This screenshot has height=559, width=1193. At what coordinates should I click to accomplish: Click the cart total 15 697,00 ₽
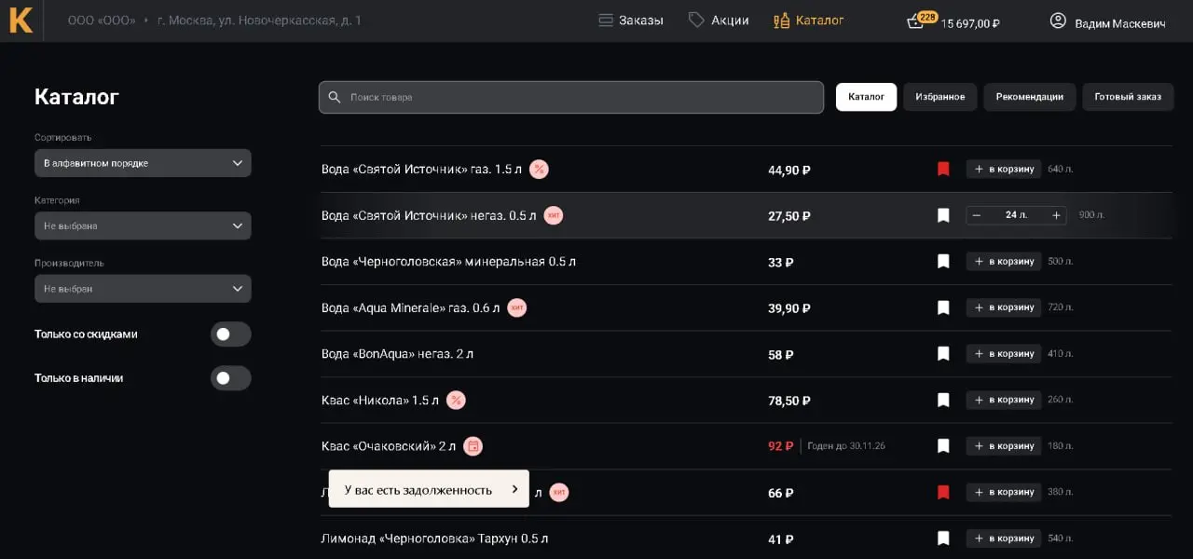pyautogui.click(x=970, y=24)
